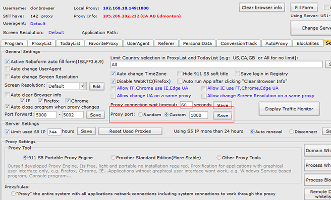Image resolution: width=331 pixels, height=200 pixels.
Task: Click the Edit button next to Screen Resolution
Action: 97,87
